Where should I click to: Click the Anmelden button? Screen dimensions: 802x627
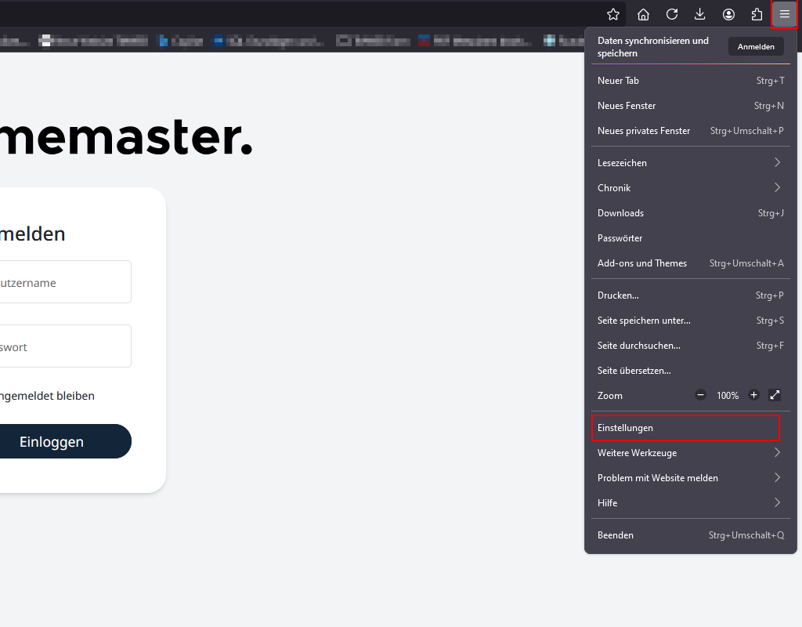click(756, 46)
